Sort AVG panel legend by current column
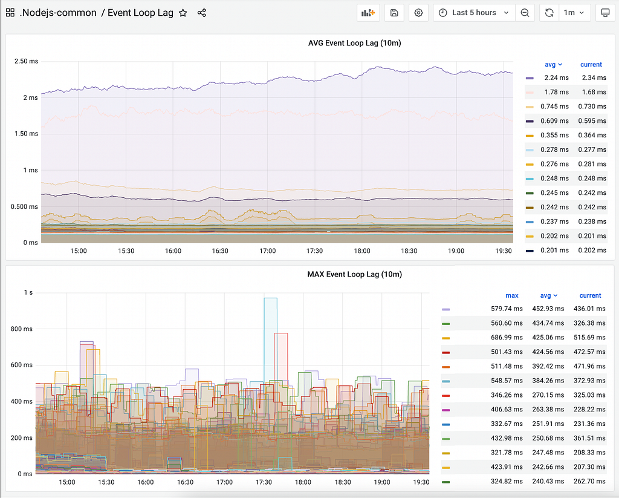This screenshot has height=498, width=619. [x=591, y=64]
